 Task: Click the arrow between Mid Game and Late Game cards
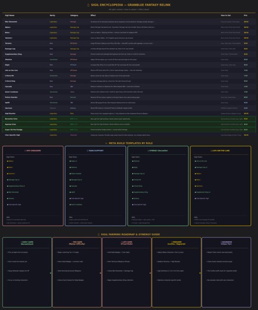pyautogui.click(x=100, y=273)
